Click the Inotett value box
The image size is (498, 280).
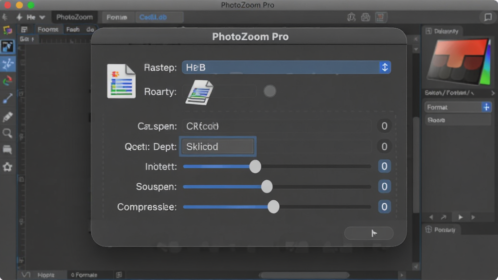click(x=384, y=166)
